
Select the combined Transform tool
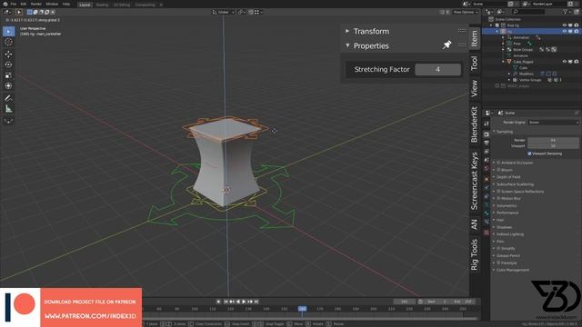[8, 85]
